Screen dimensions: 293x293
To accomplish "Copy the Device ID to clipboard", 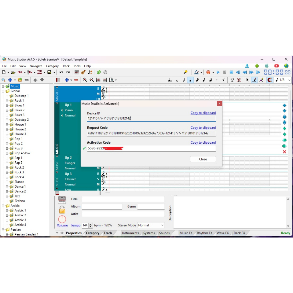I will click(203, 113).
